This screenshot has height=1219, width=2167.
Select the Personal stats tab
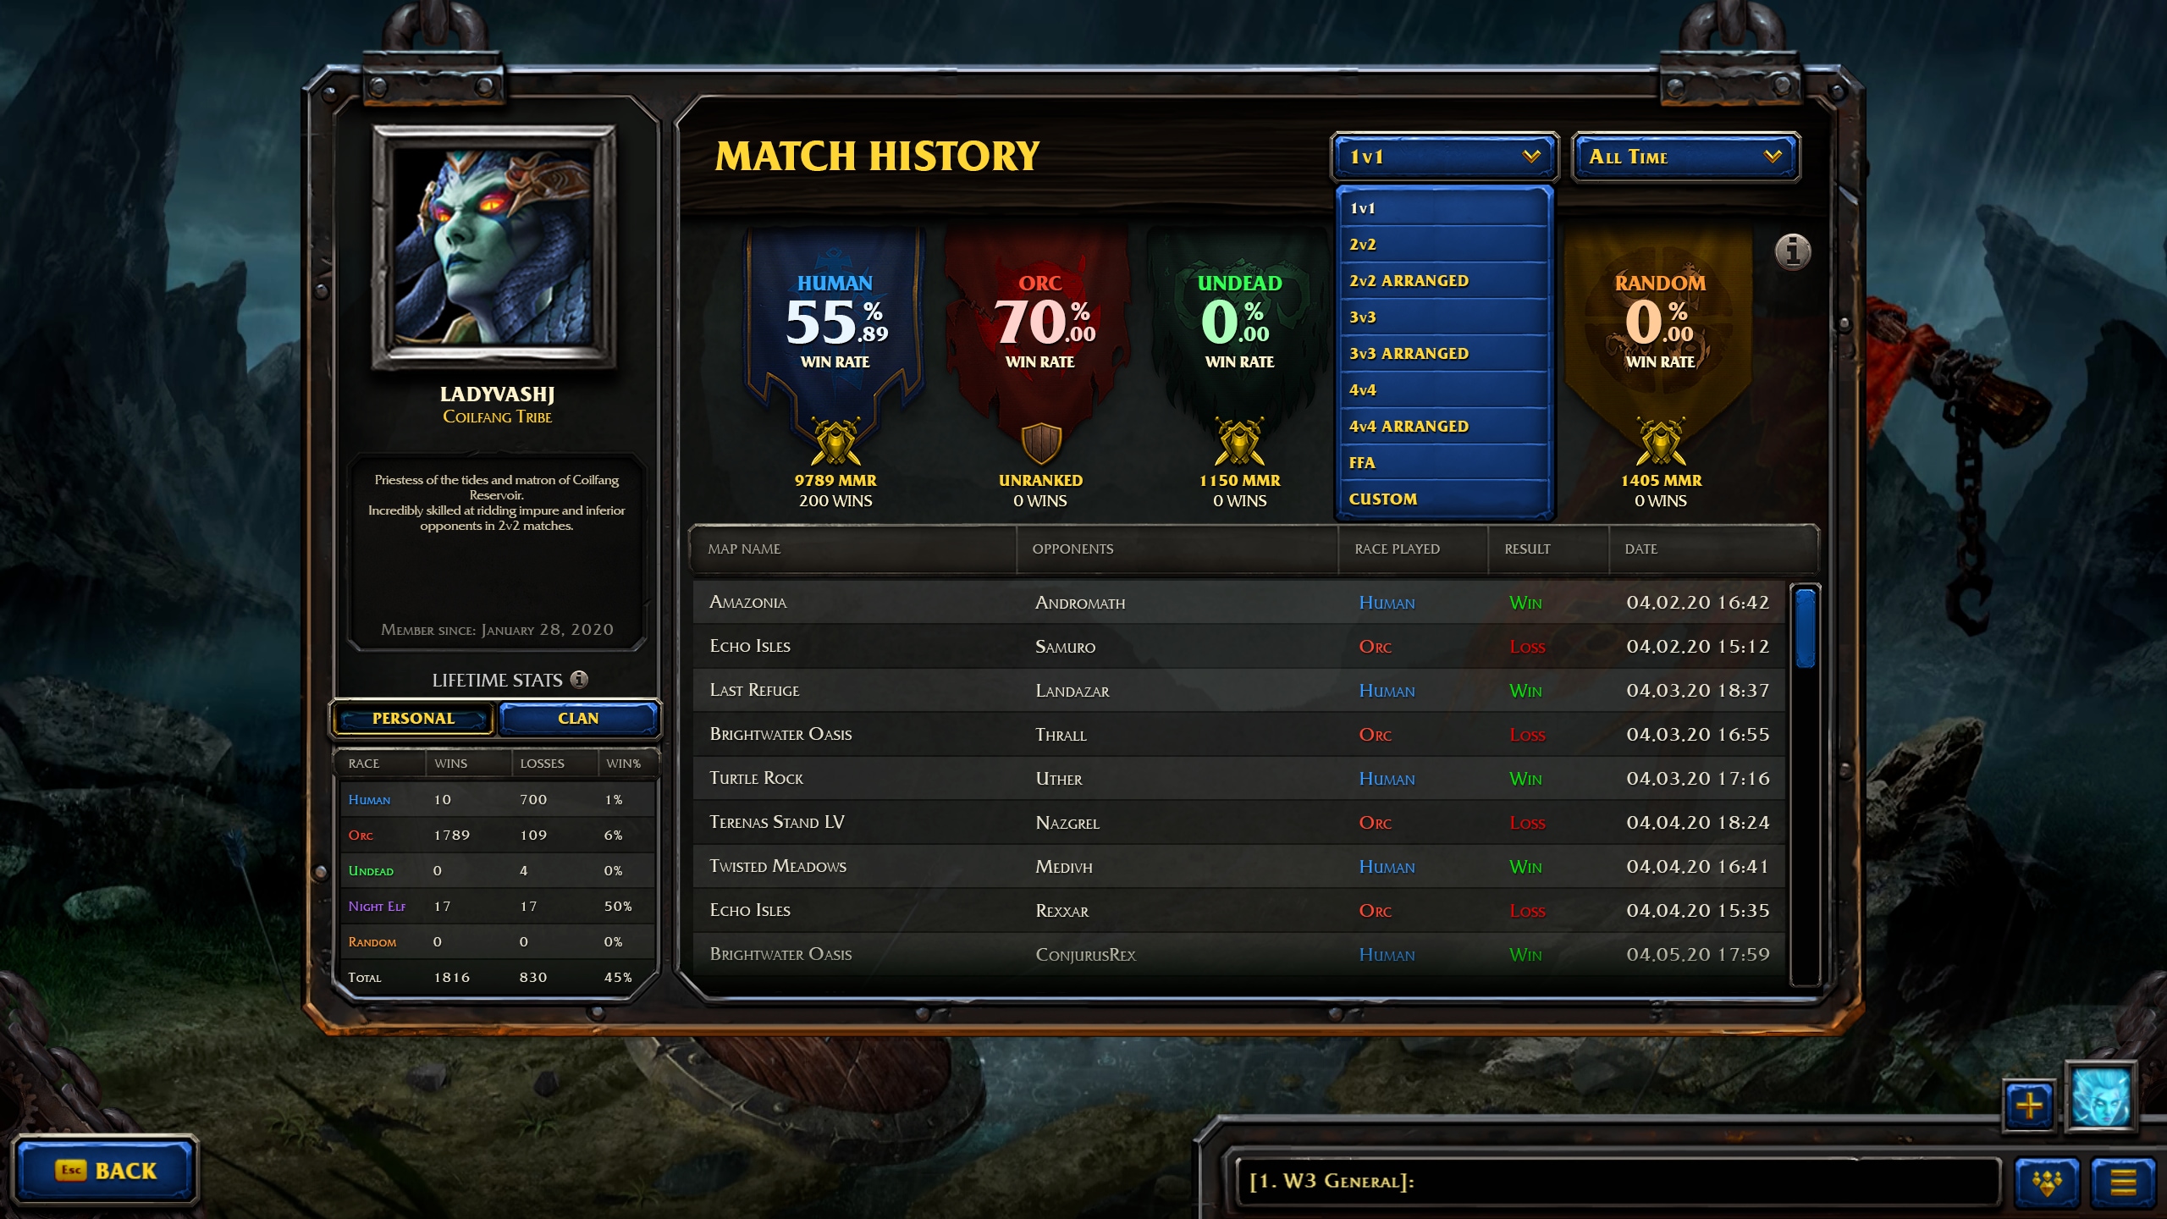point(414,717)
